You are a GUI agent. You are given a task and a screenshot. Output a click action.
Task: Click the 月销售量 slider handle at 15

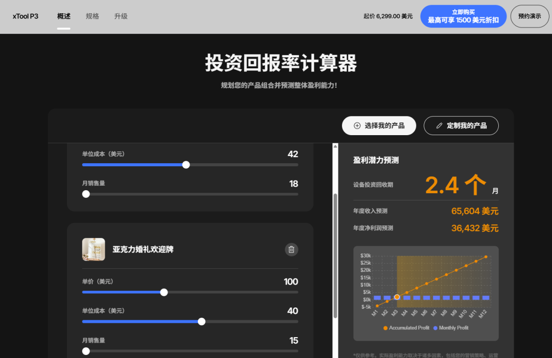pos(86,351)
